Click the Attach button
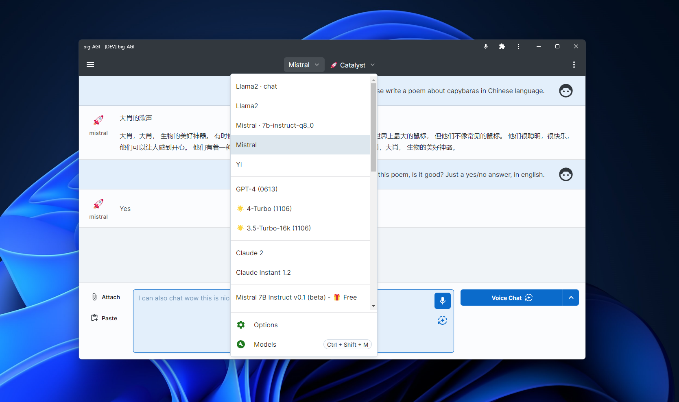Screen dimensions: 679x402 105,297
